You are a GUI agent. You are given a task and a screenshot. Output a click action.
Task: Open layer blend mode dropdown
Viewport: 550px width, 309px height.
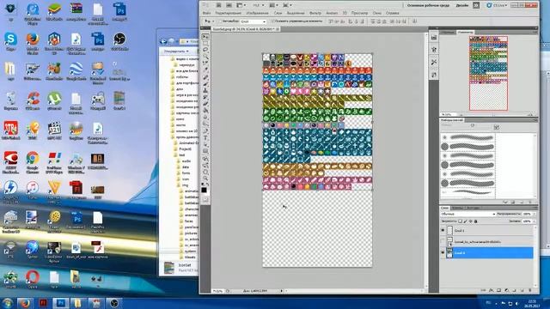(x=468, y=214)
